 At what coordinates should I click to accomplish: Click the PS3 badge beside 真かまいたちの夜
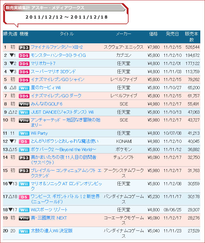coord(24,158)
